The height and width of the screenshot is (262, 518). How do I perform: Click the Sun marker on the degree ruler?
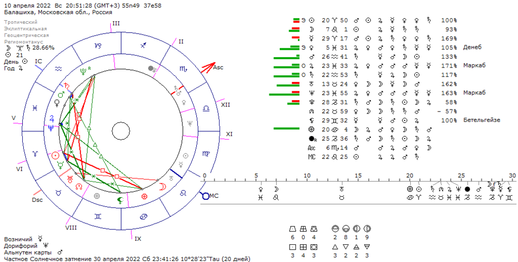point(419,189)
